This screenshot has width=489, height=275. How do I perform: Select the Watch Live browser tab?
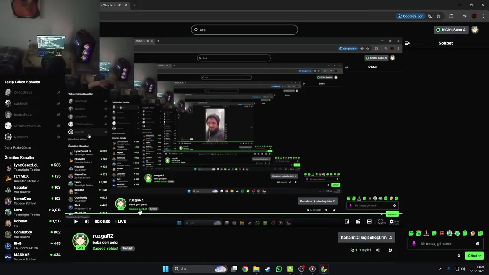pos(114,5)
